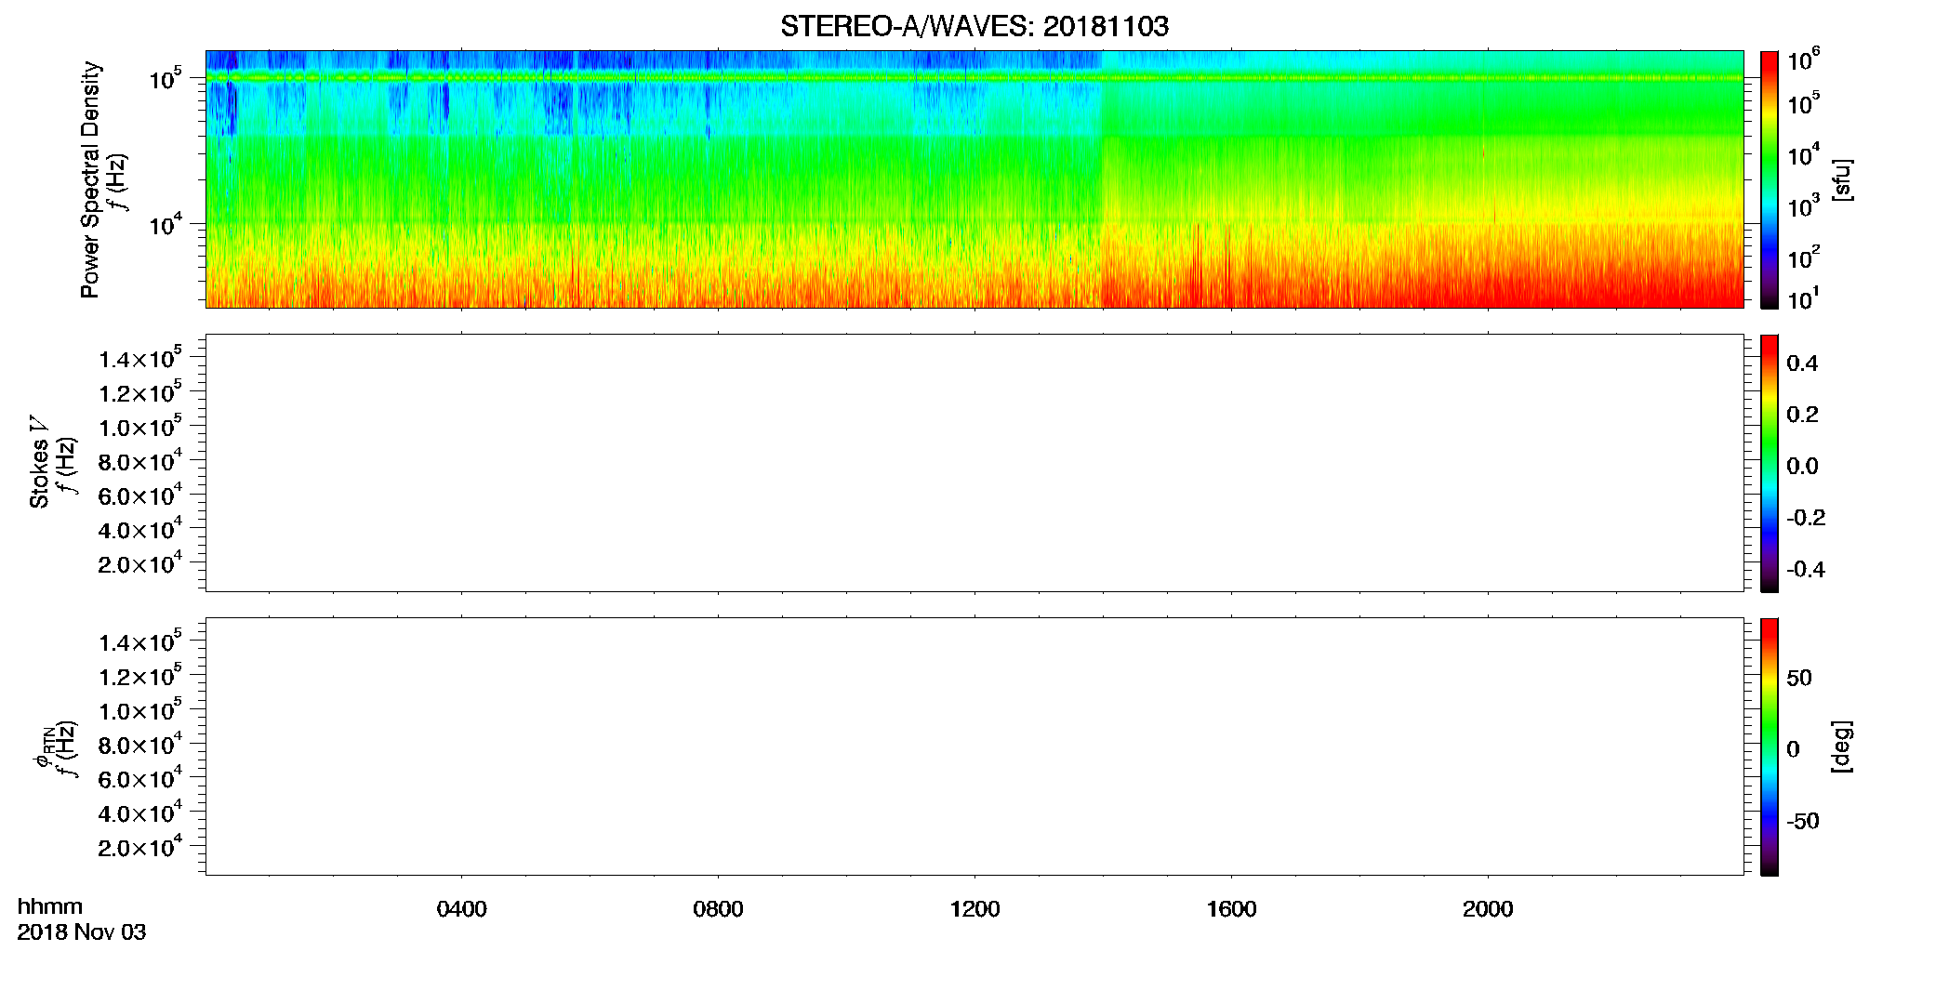This screenshot has width=1949, height=1004.
Task: Click the 2.0×10^4 tick on Stokes V axis
Action: tap(139, 563)
